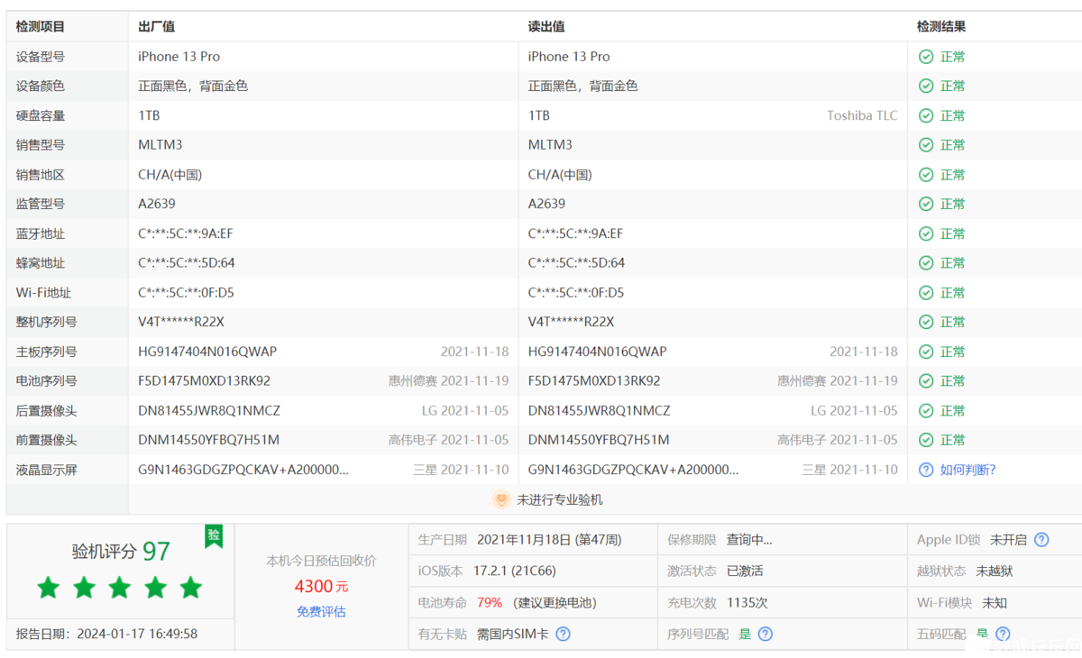Click the green check icon in 销售型号 row
This screenshot has height=658, width=1082.
click(926, 145)
